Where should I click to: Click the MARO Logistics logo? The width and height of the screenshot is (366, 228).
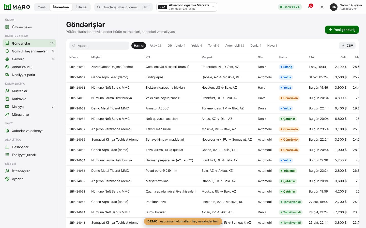click(x=17, y=7)
